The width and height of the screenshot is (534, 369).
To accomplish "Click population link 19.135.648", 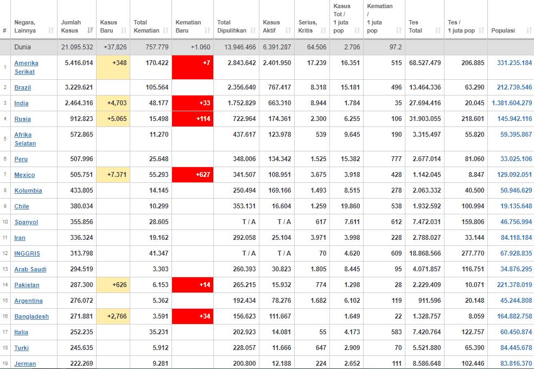I will (x=516, y=206).
